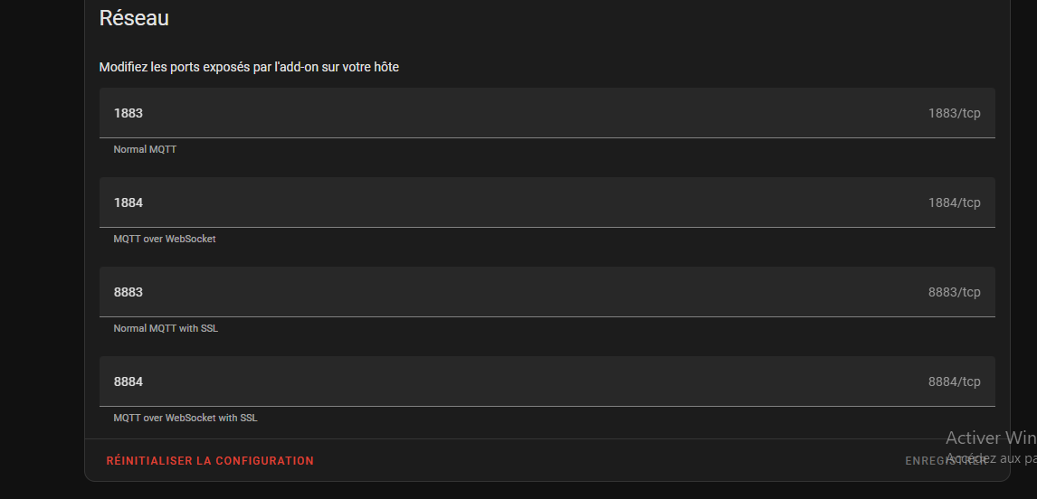Click the 1883/tcp container port suffix
The width and height of the screenshot is (1037, 499).
(x=954, y=113)
